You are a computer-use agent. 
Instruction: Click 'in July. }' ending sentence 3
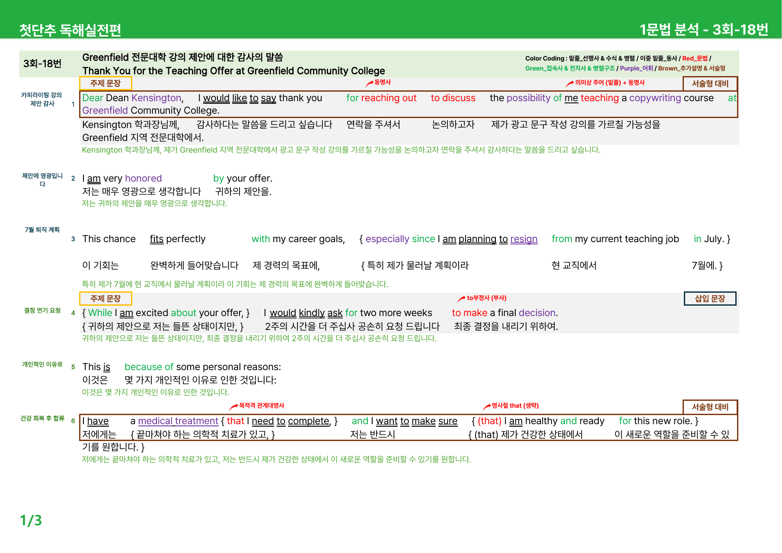click(712, 239)
